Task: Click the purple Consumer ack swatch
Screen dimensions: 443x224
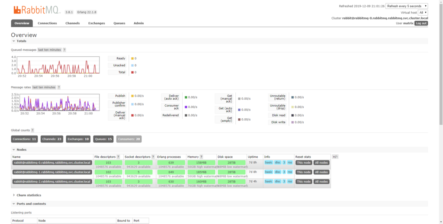Action: pos(186,107)
